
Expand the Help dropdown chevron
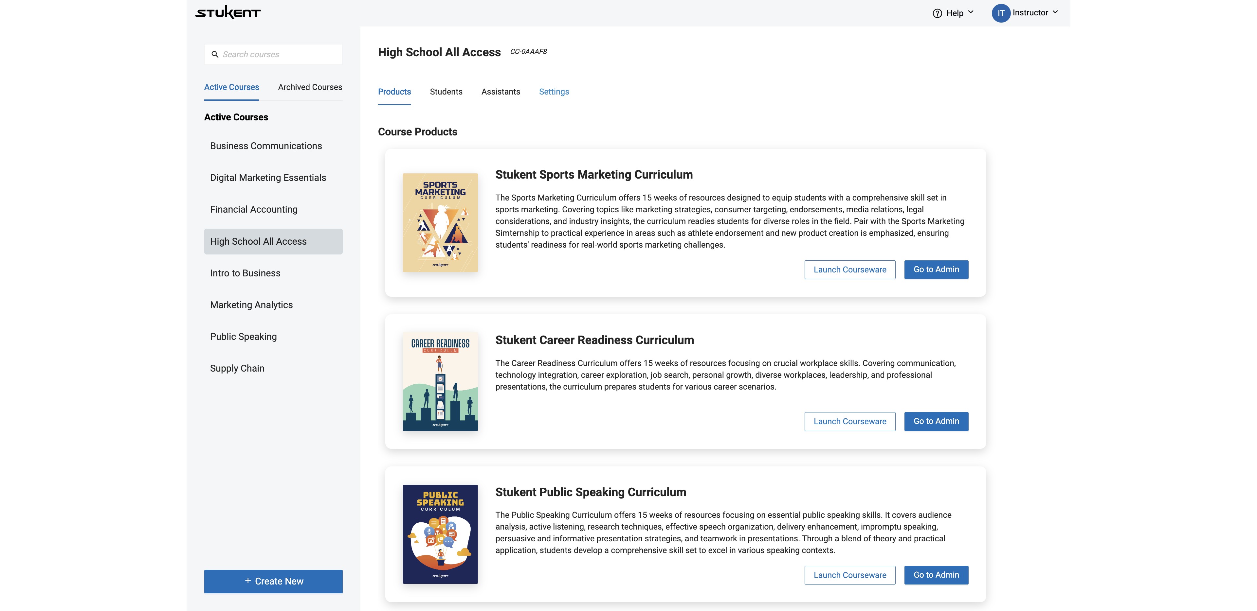[971, 12]
